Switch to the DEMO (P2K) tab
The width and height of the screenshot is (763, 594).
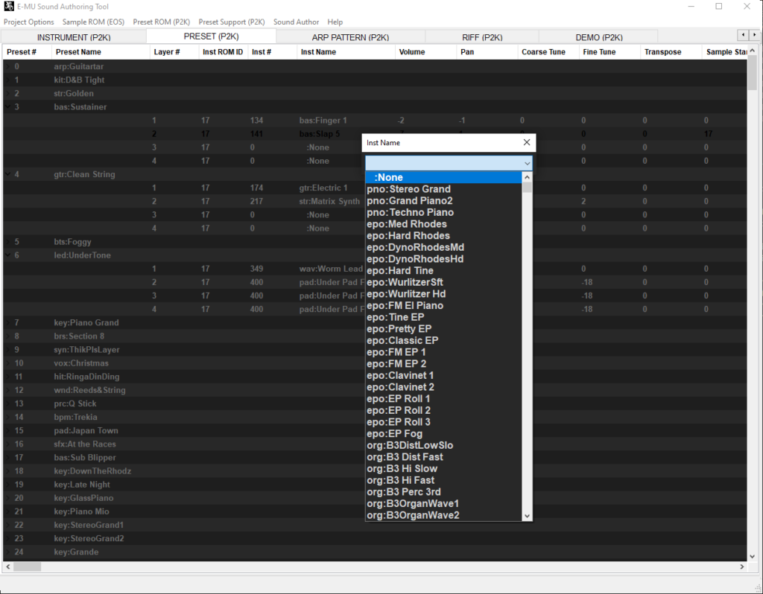pyautogui.click(x=599, y=37)
